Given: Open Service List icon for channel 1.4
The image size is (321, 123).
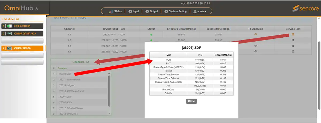Looking at the screenshot, I should pyautogui.click(x=293, y=51).
